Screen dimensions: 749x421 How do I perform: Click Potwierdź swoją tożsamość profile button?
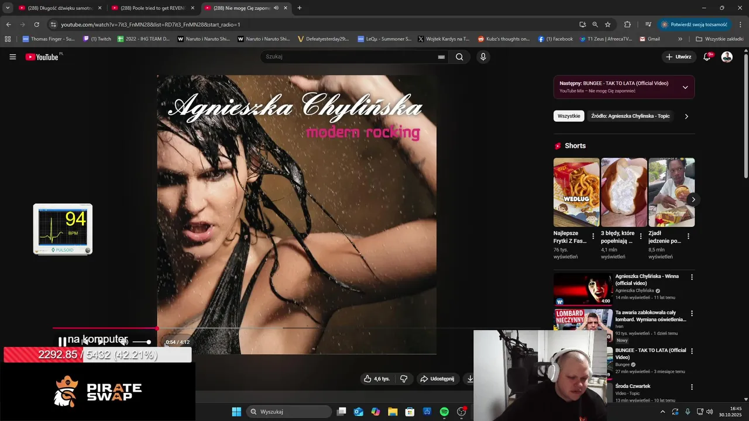coord(694,25)
